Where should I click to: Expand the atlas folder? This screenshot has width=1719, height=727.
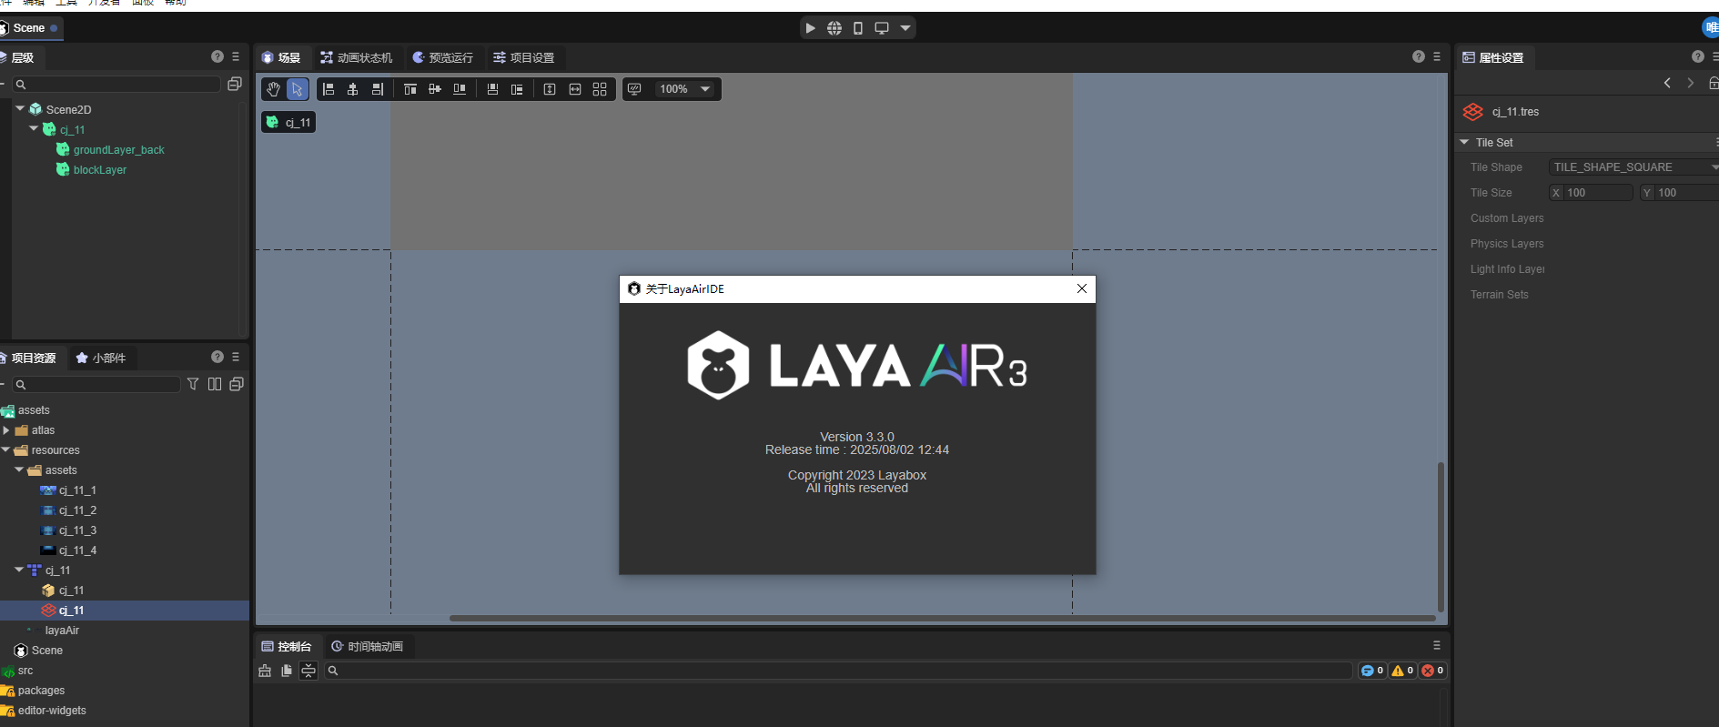point(6,430)
